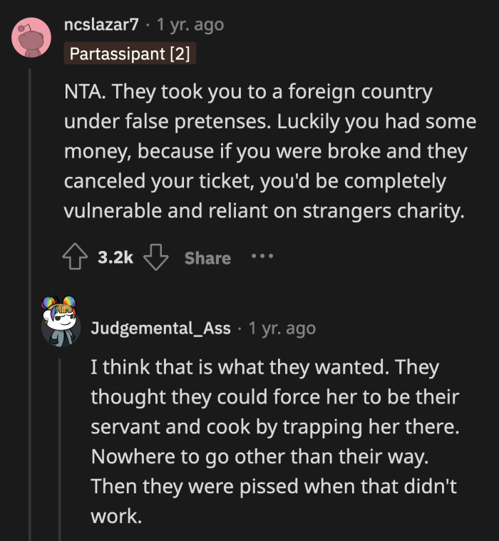Viewport: 499px width, 541px height.
Task: Click the word 'work.' ending the reply
Action: [x=116, y=516]
